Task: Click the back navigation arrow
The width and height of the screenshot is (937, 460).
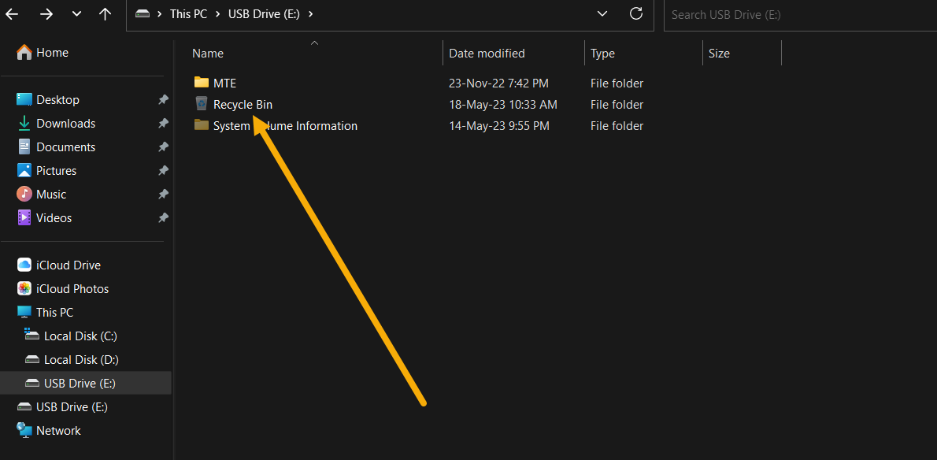Action: pyautogui.click(x=12, y=13)
